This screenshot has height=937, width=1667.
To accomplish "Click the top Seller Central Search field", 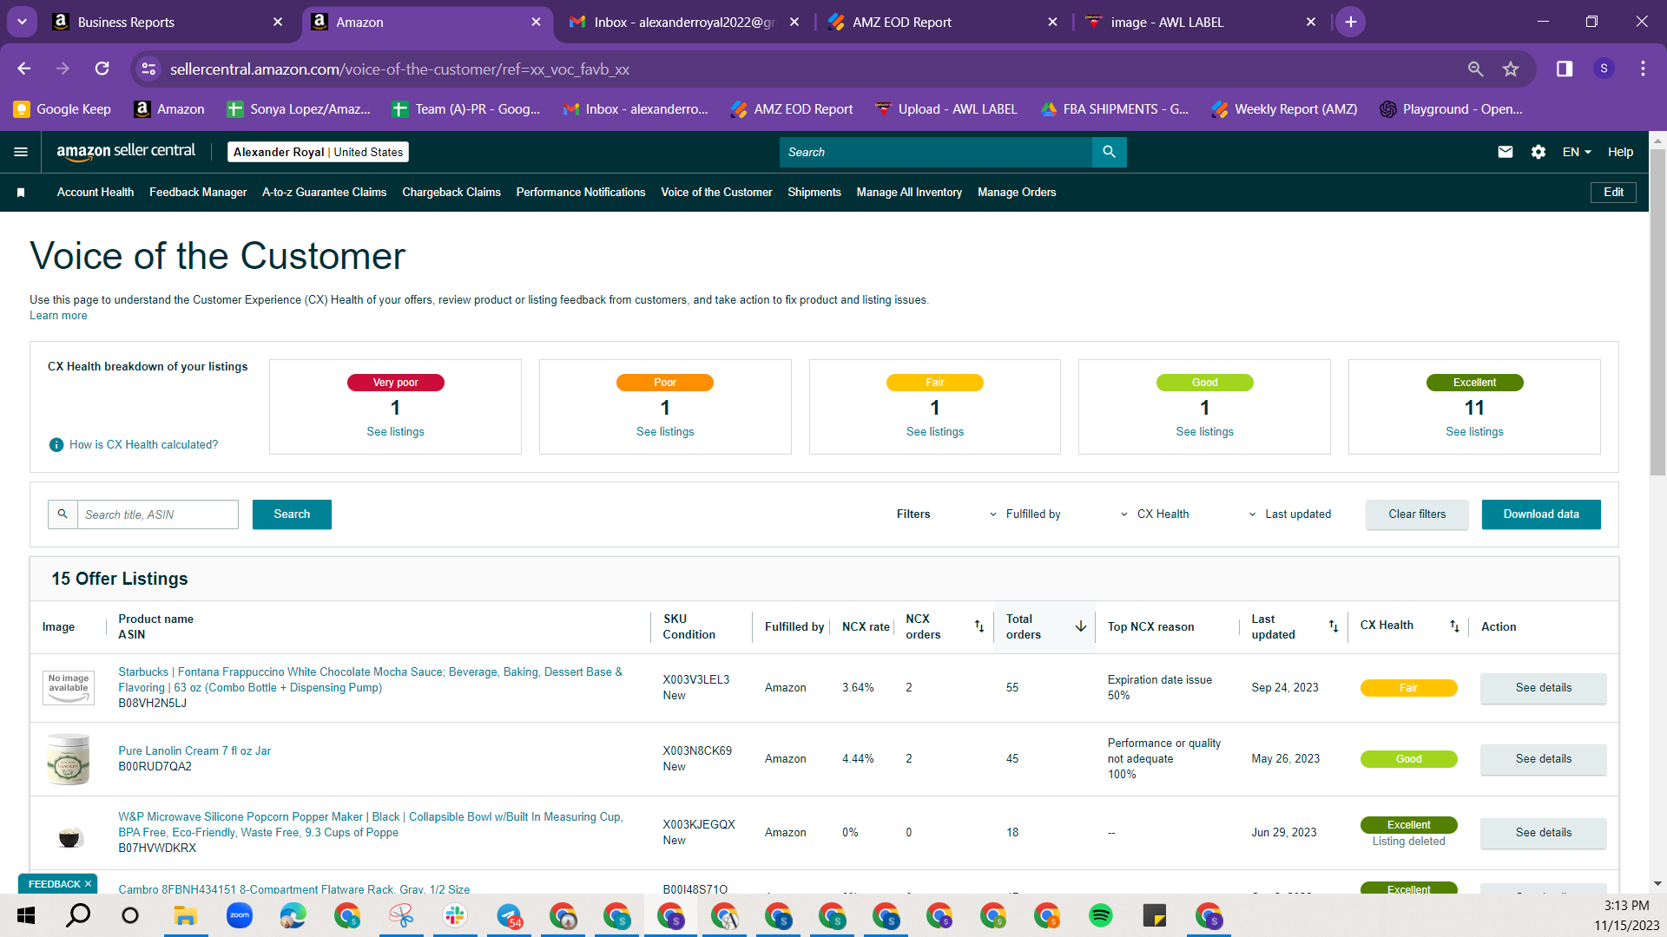I will 935,152.
